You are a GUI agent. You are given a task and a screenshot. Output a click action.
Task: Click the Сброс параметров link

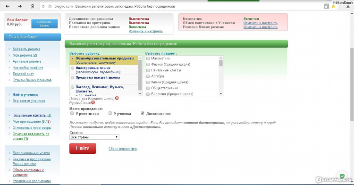[x=123, y=149]
